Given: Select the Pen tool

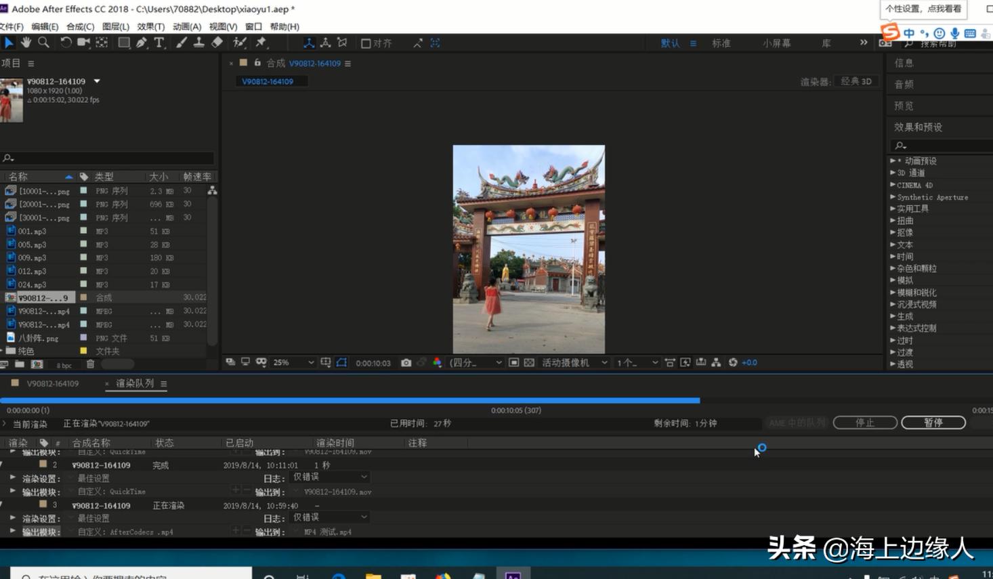Looking at the screenshot, I should tap(141, 43).
